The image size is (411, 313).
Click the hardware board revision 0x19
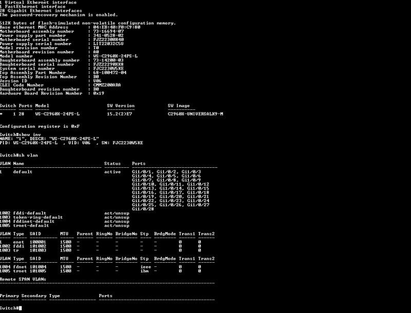tap(99, 93)
